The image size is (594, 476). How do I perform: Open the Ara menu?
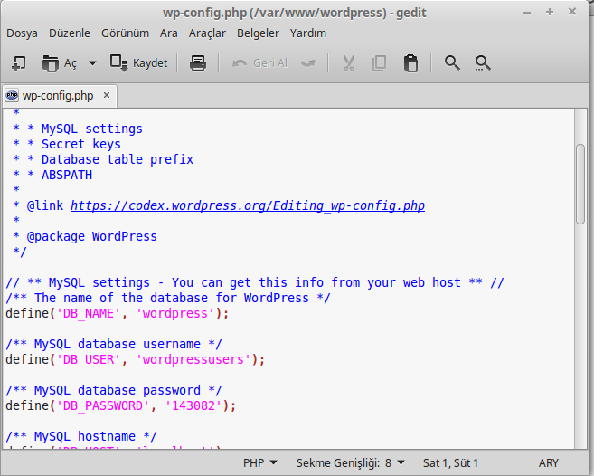168,33
